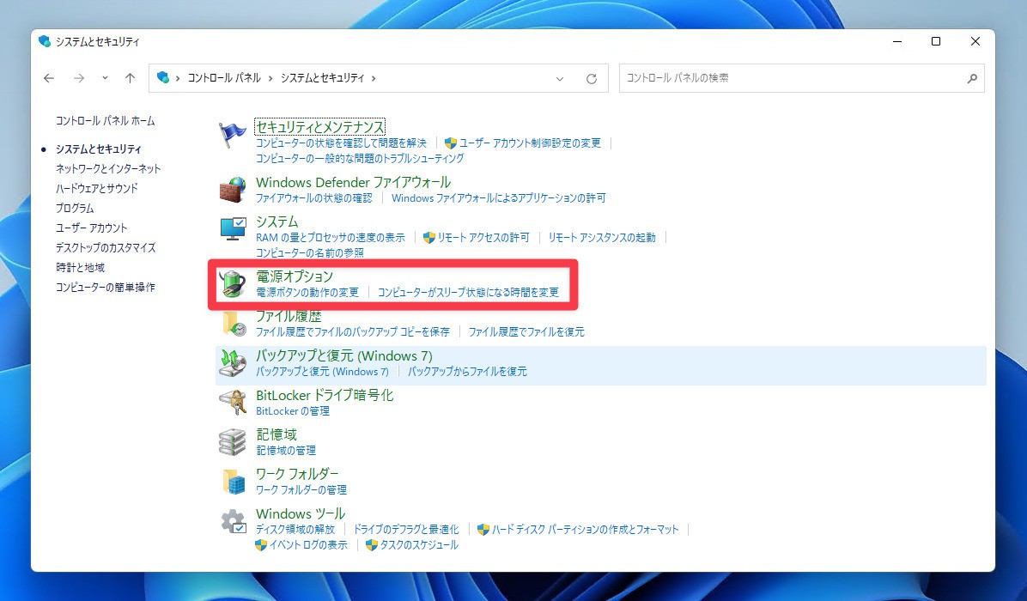This screenshot has width=1027, height=601.
Task: Click バックアップからファイルを復元 link
Action: 467,371
